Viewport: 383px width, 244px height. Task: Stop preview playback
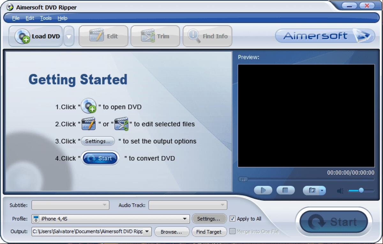click(285, 190)
